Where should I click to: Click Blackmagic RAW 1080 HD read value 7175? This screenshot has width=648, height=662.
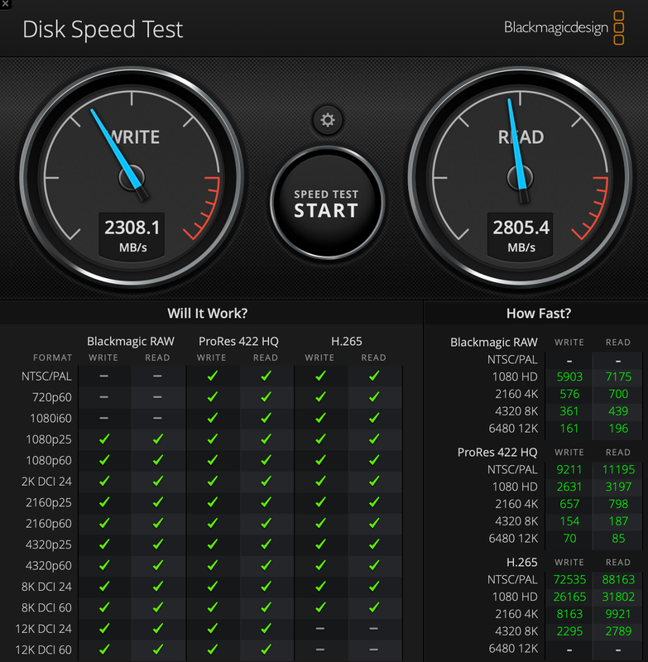point(618,377)
